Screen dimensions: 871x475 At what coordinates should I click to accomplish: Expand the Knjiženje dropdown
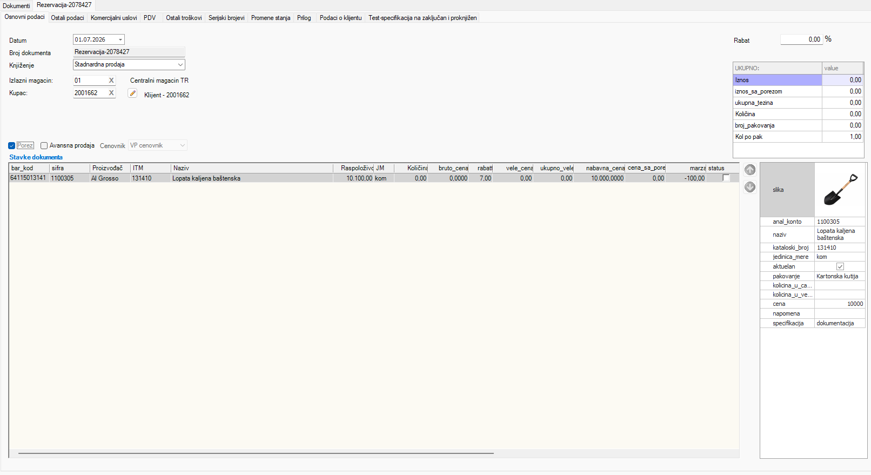180,64
